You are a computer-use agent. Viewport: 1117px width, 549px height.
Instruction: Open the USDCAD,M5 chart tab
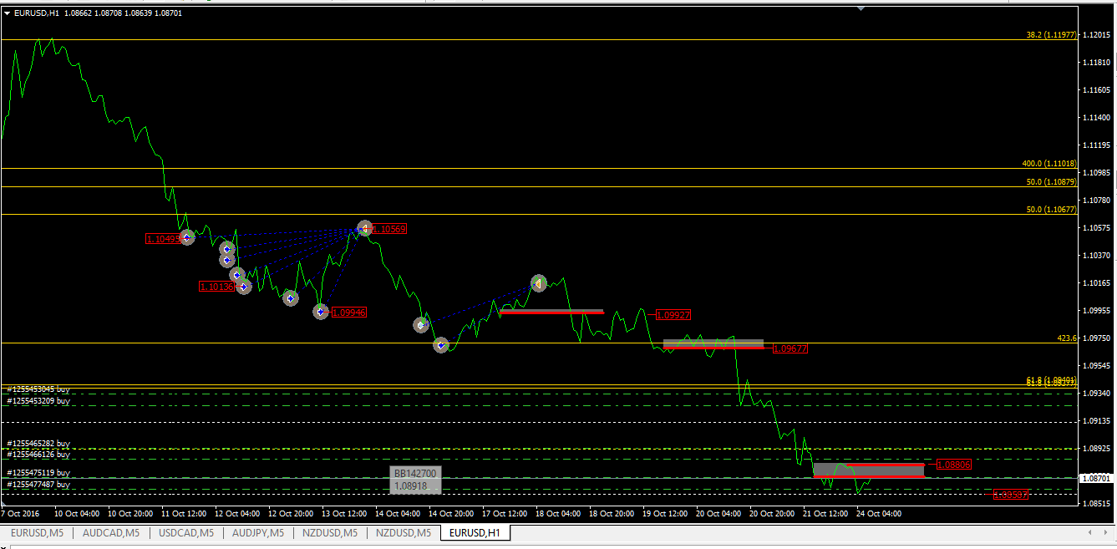pos(186,533)
